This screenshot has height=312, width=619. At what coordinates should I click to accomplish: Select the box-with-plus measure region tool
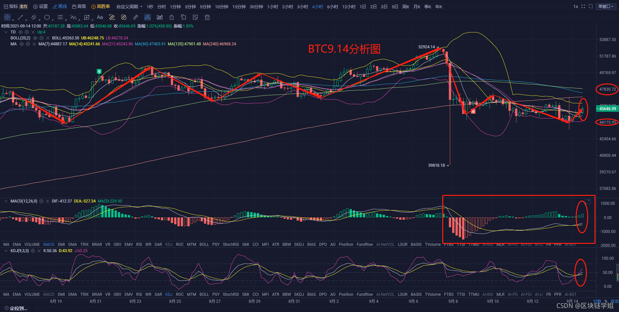[87, 17]
